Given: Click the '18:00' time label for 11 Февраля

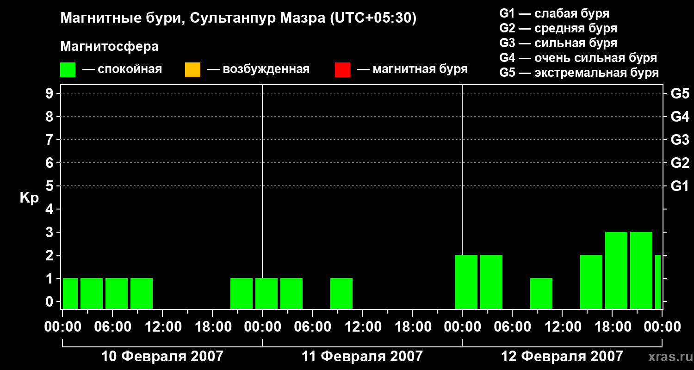Looking at the screenshot, I should click(x=412, y=327).
